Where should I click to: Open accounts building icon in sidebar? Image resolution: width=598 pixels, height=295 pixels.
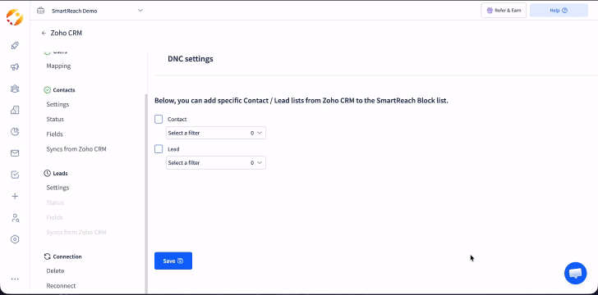[x=15, y=110]
